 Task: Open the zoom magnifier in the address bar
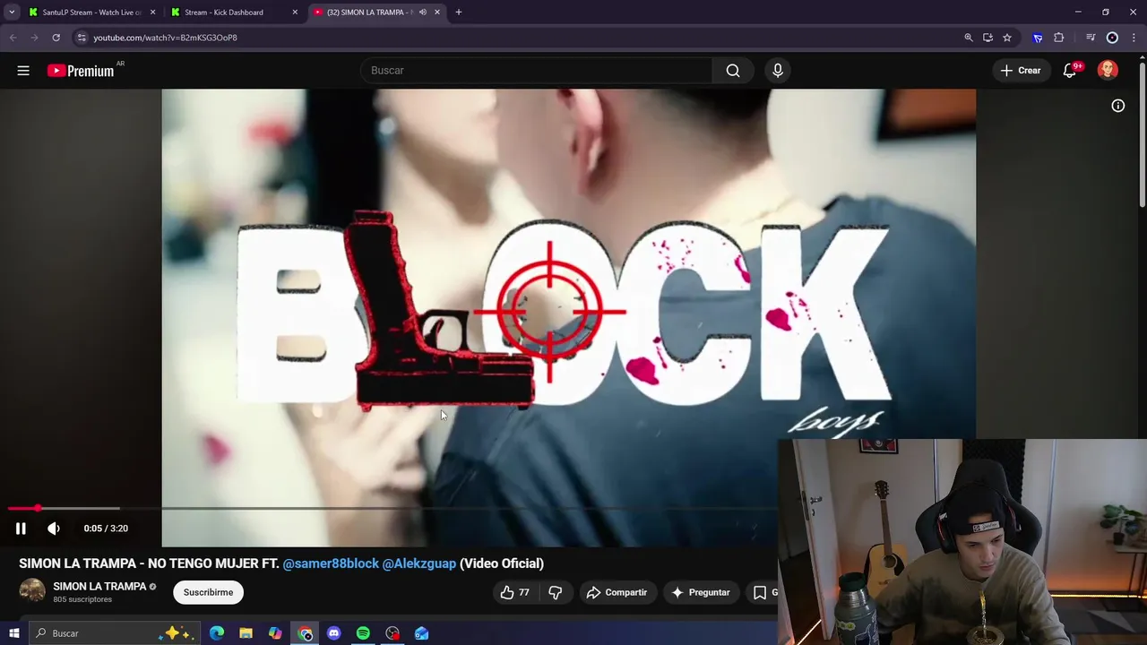point(969,38)
